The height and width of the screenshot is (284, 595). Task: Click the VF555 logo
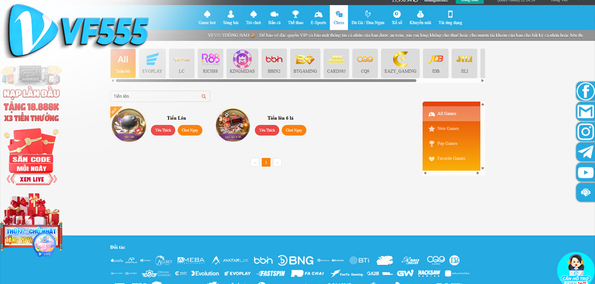click(x=78, y=30)
